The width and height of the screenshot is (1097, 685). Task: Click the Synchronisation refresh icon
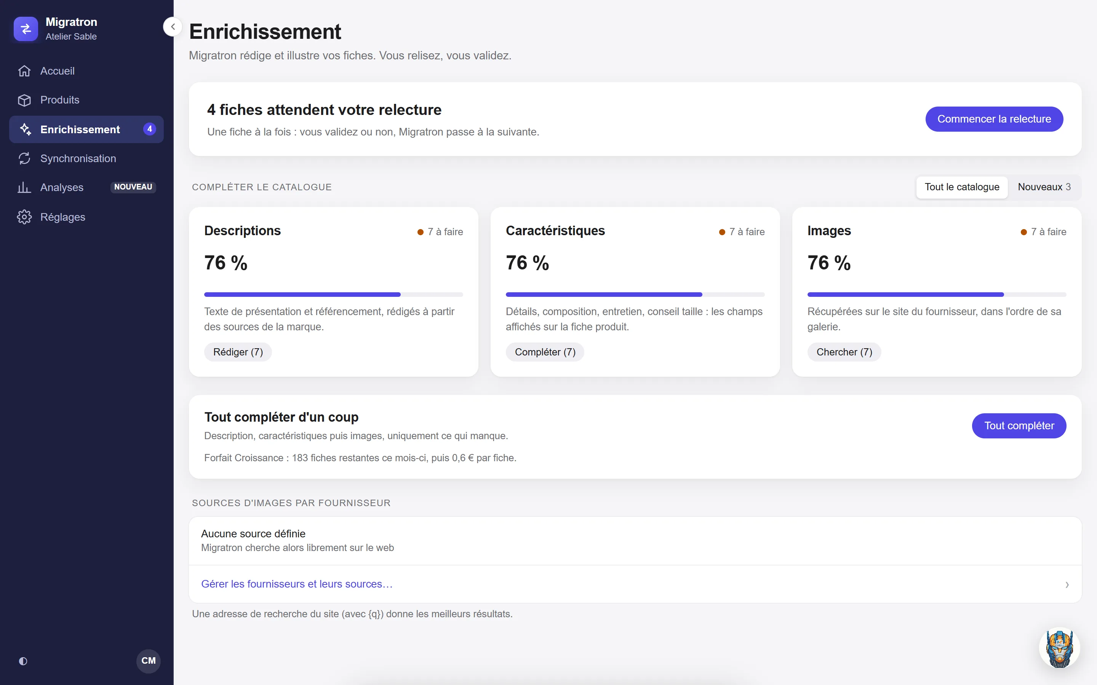24,159
